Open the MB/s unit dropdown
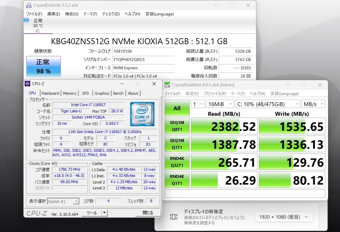This screenshot has width=340, height=232. [x=313, y=104]
